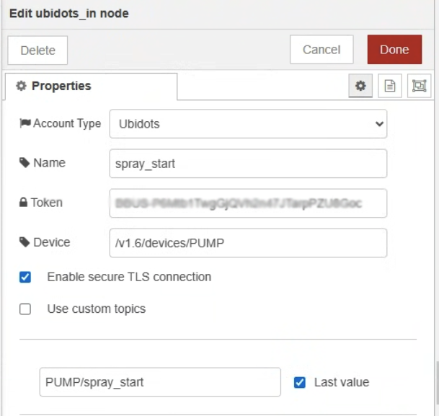439x416 pixels.
Task: Click the PUMP/spray_start topic field
Action: [x=160, y=382]
